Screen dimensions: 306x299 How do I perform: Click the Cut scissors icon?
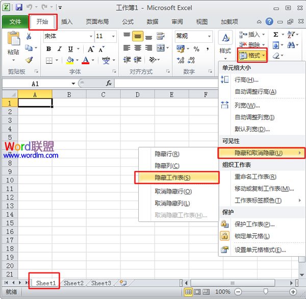(x=29, y=36)
